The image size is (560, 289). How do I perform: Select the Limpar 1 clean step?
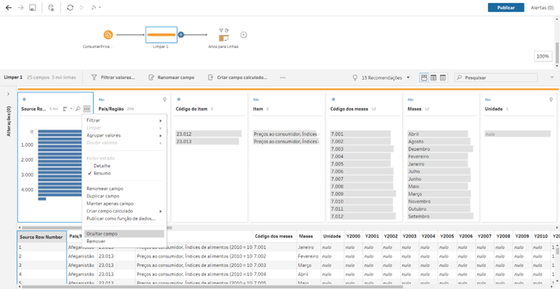161,35
